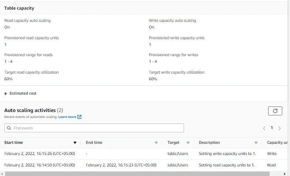Click the refresh auto scaling activities button
The width and height of the screenshot is (290, 176).
click(x=275, y=111)
